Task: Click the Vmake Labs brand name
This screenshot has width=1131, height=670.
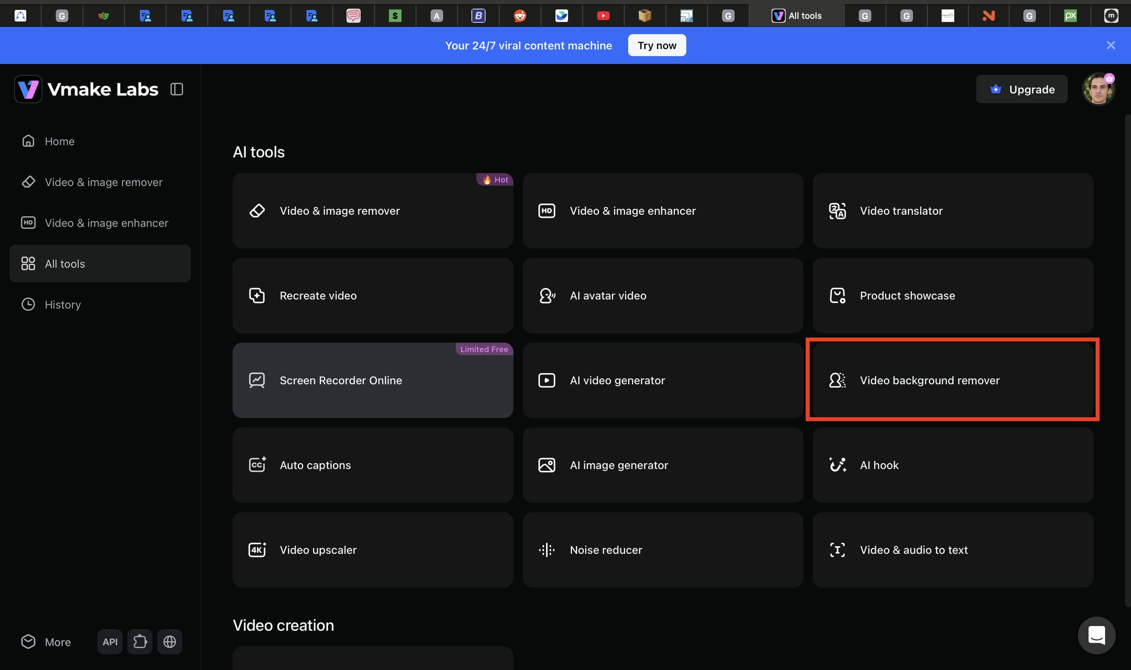Action: 103,89
